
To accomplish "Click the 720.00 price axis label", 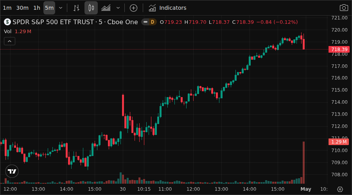I will [339, 30].
